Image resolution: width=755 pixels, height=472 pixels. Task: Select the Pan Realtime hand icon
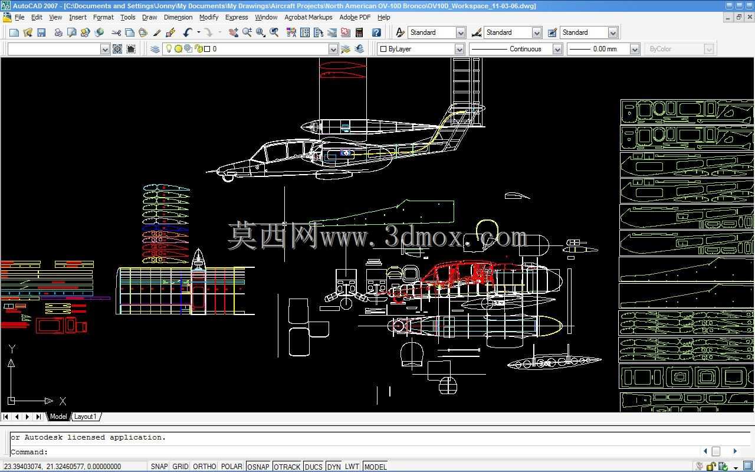[234, 32]
